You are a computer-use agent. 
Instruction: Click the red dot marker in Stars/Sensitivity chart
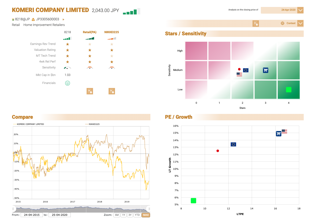pos(239,69)
